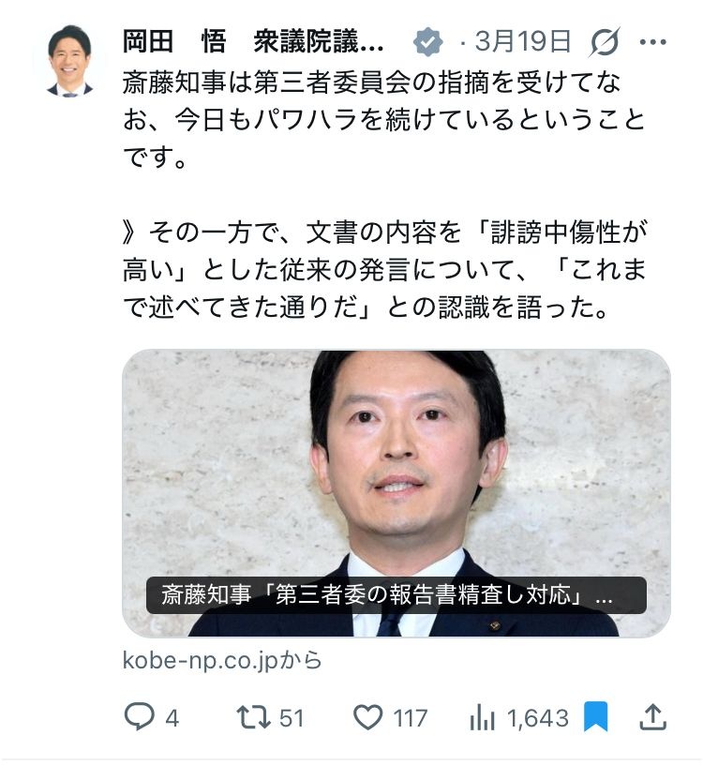Open the three-dots more options menu

652,42
